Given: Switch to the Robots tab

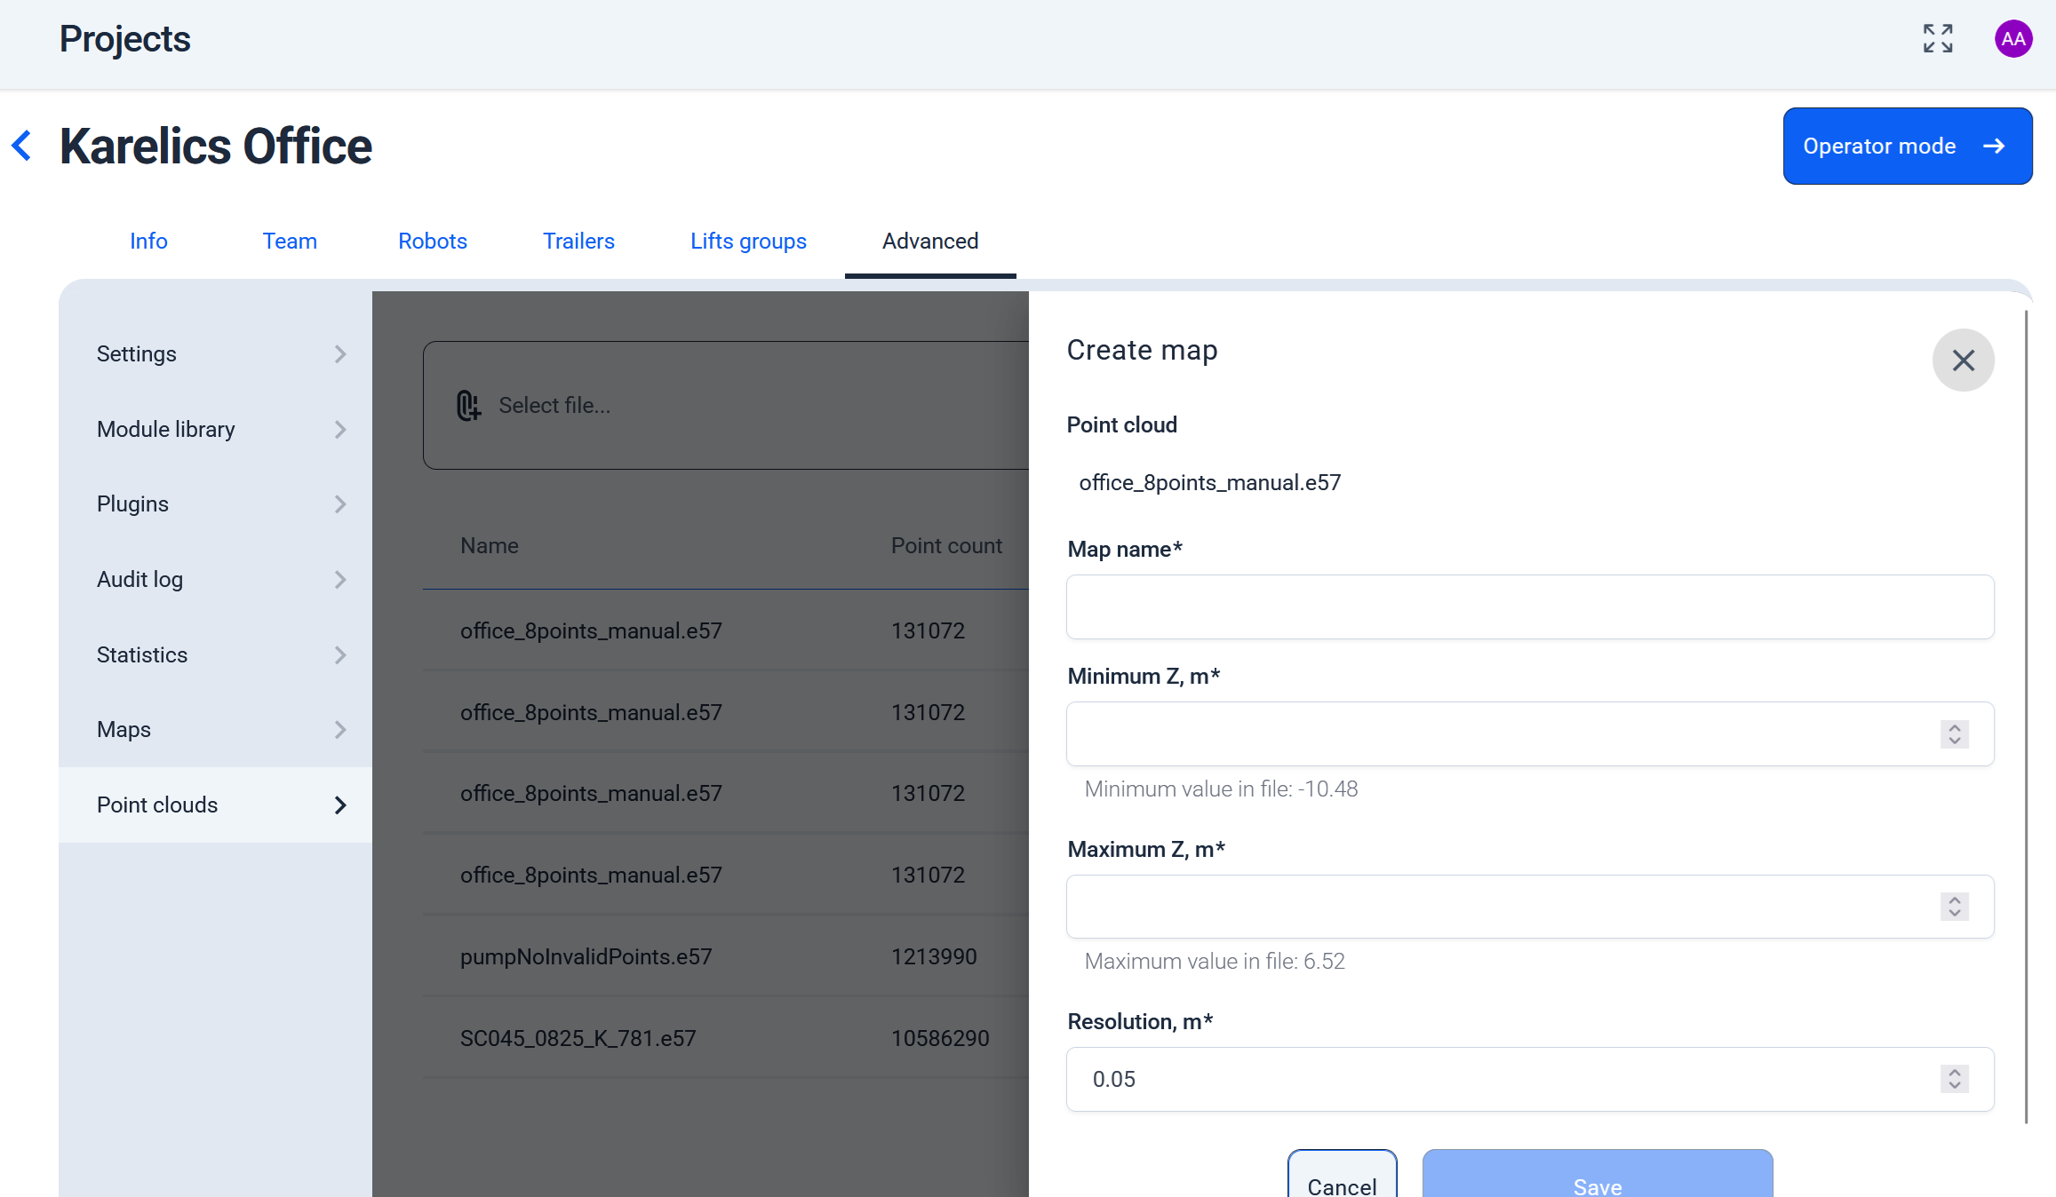Looking at the screenshot, I should click(x=433, y=241).
